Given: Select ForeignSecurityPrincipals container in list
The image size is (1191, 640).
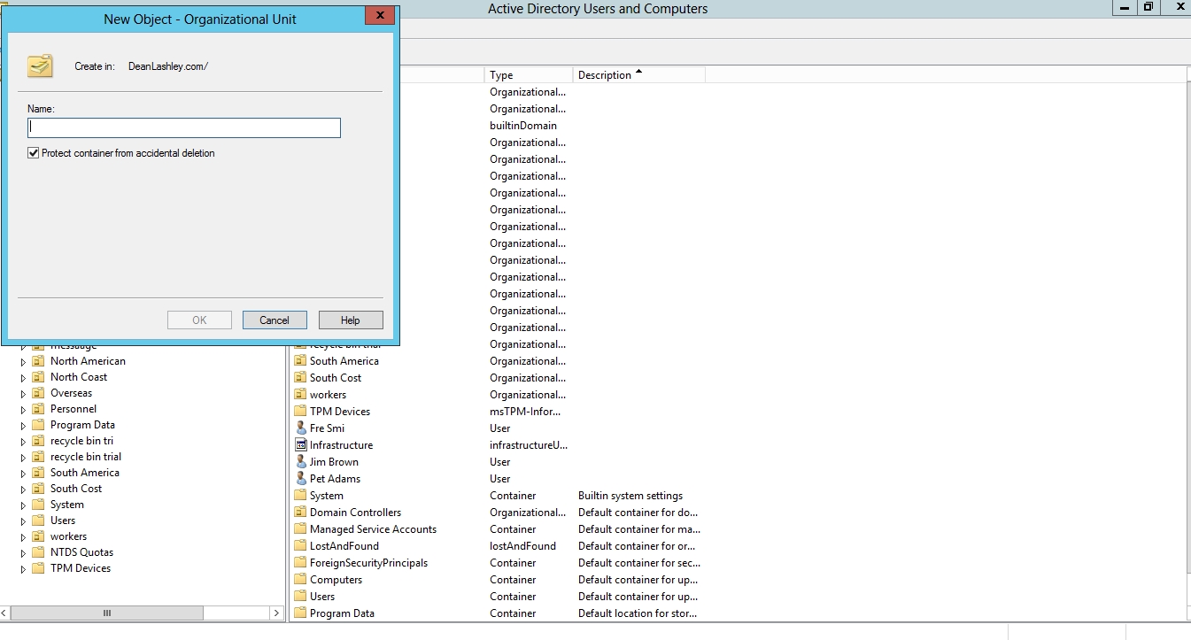Looking at the screenshot, I should [x=368, y=563].
